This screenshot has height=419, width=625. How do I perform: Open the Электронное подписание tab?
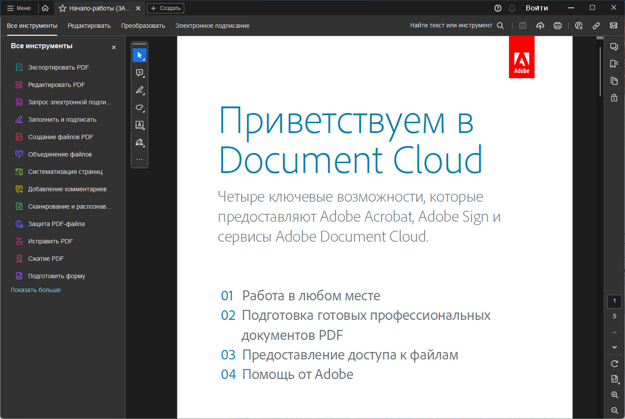[213, 26]
